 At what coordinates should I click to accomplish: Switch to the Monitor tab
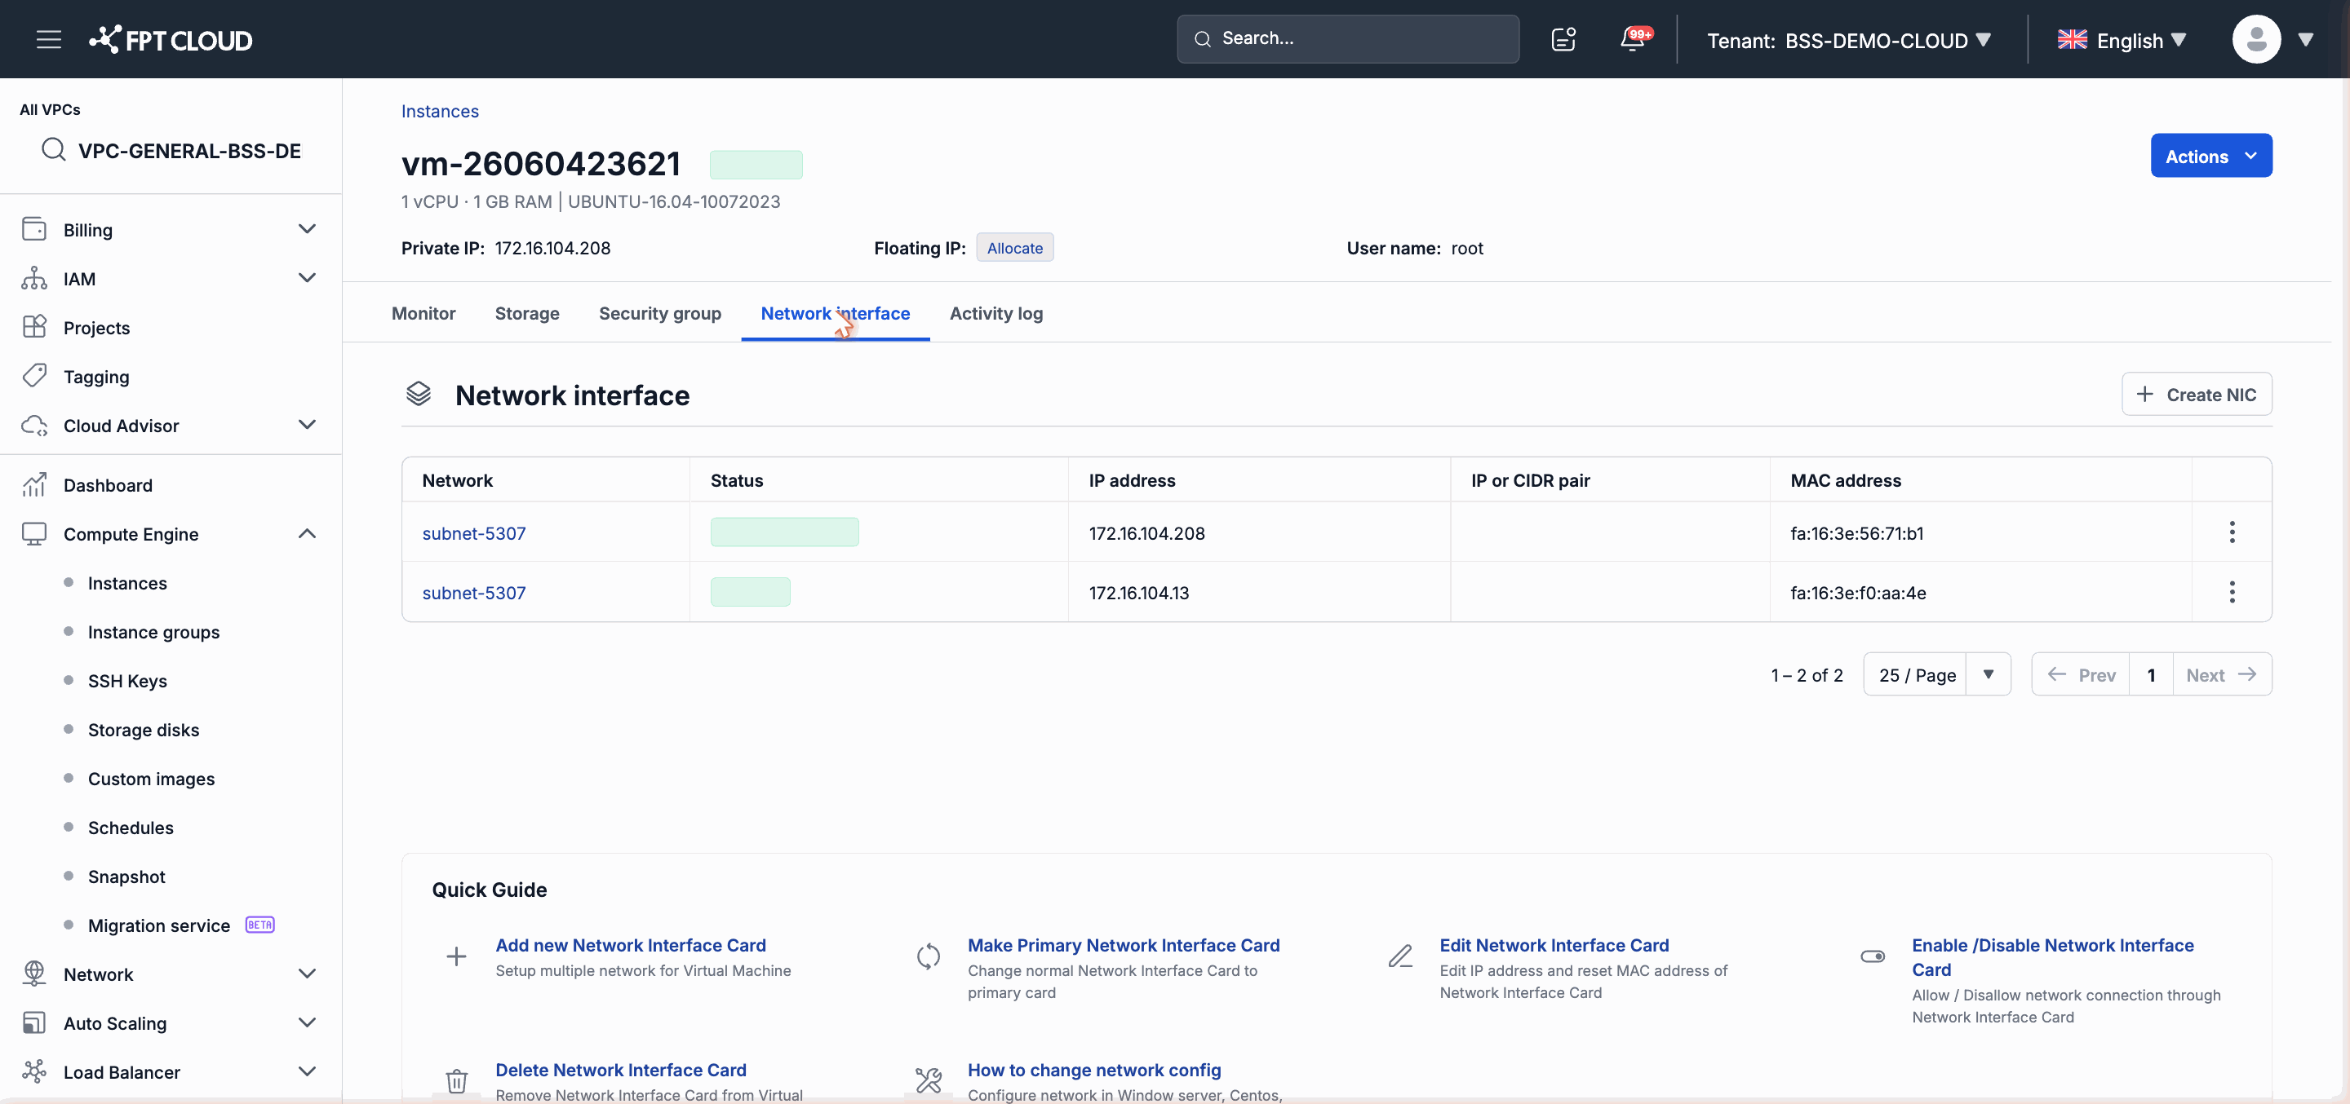423,313
